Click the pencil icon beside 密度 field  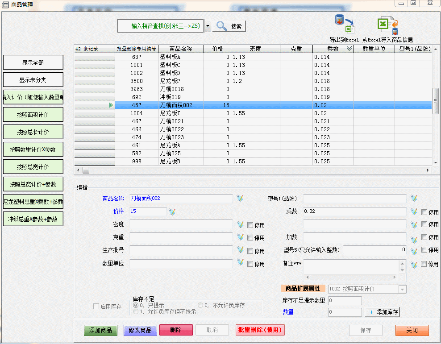pyautogui.click(x=240, y=225)
